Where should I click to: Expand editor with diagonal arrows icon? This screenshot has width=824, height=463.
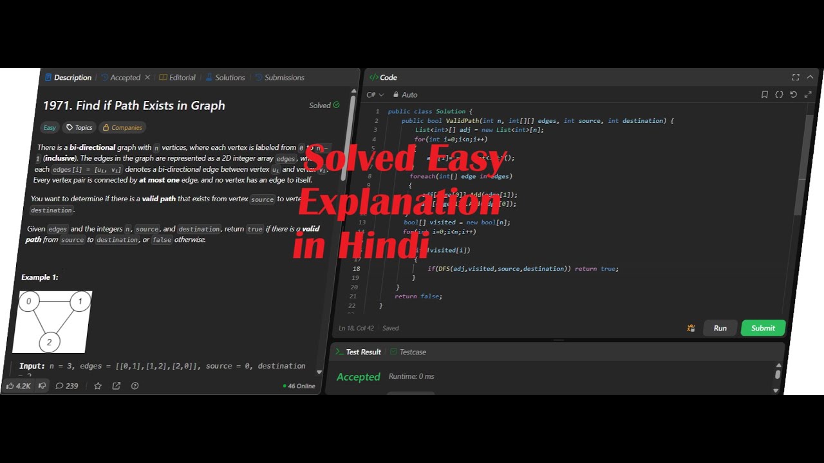(x=808, y=95)
